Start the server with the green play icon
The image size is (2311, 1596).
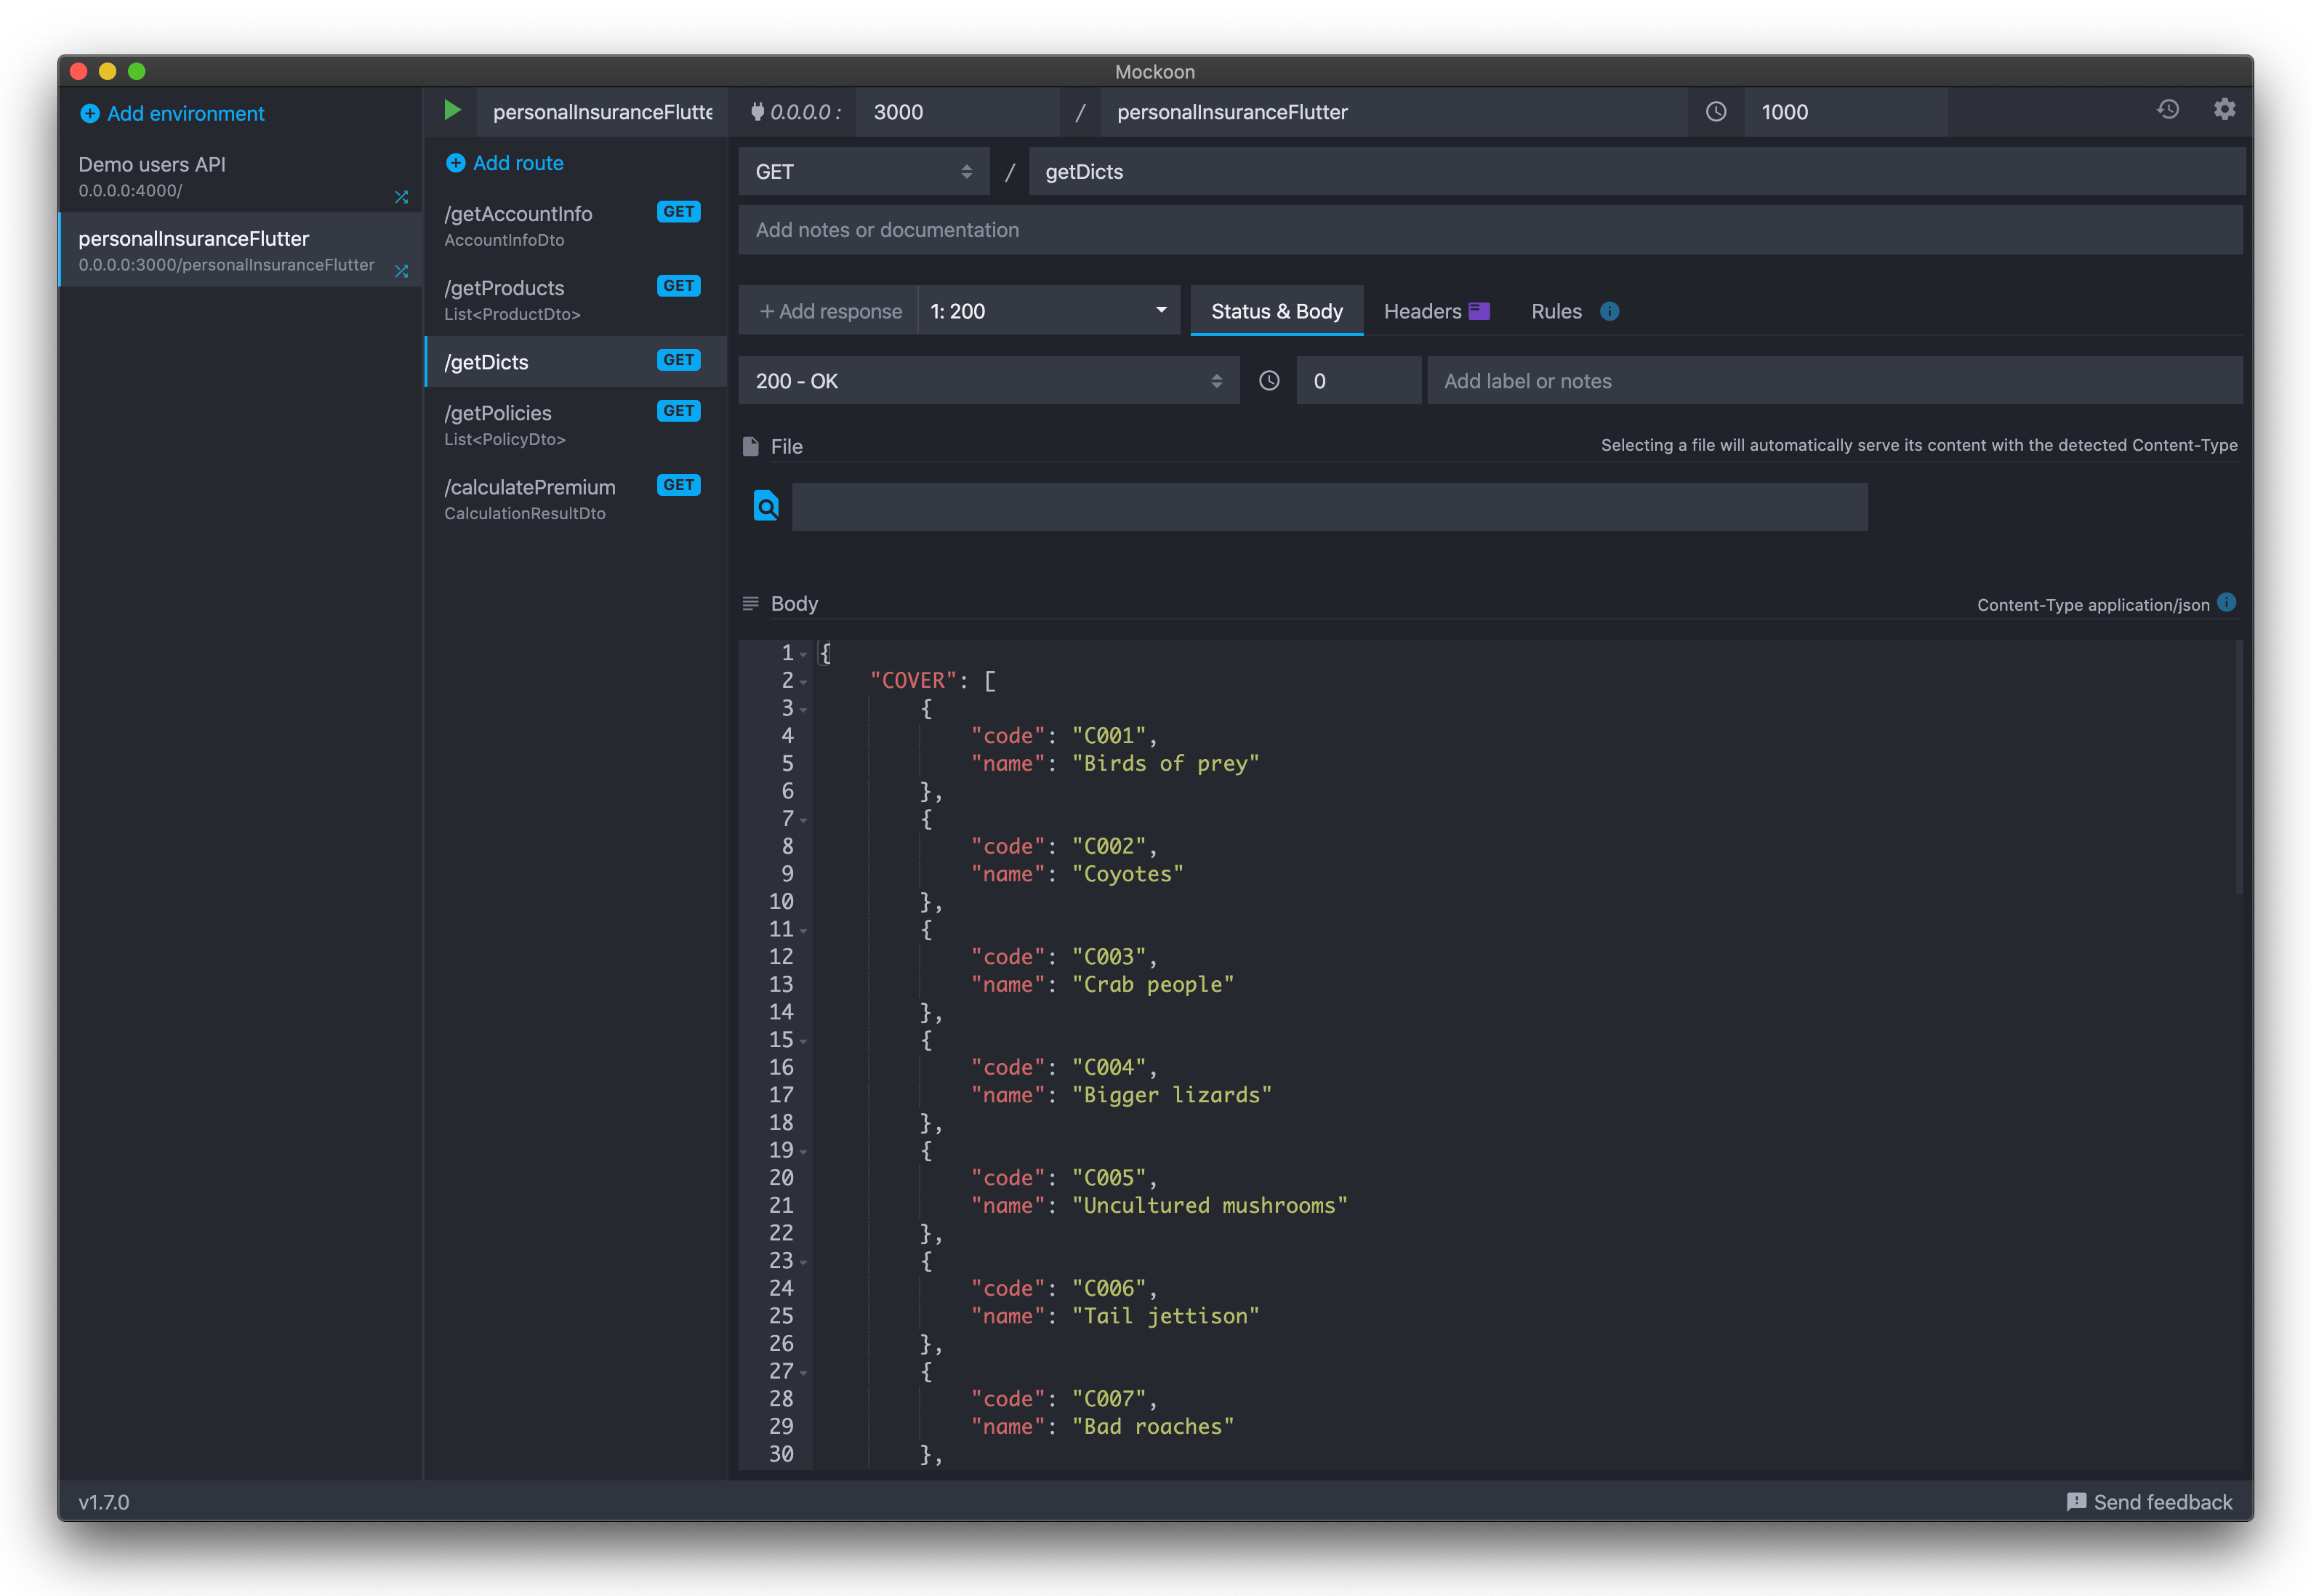point(453,111)
